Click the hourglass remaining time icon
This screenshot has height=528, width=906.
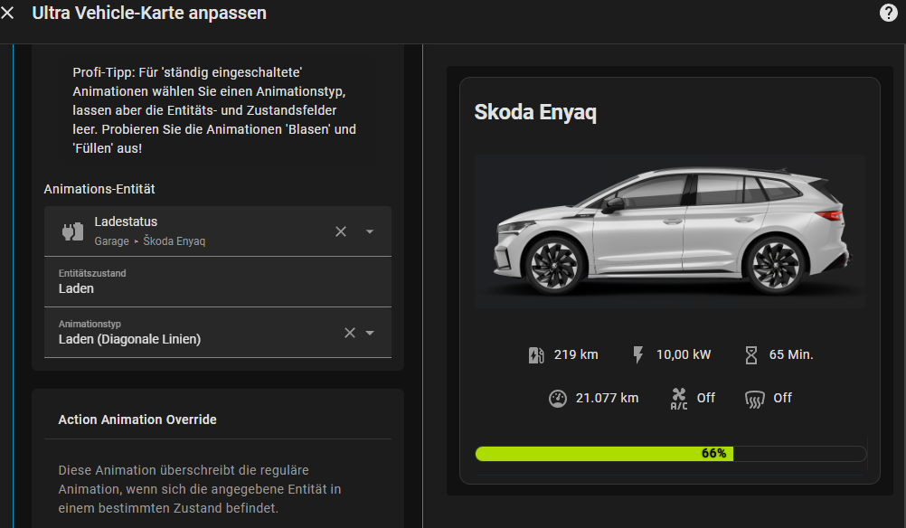[751, 355]
